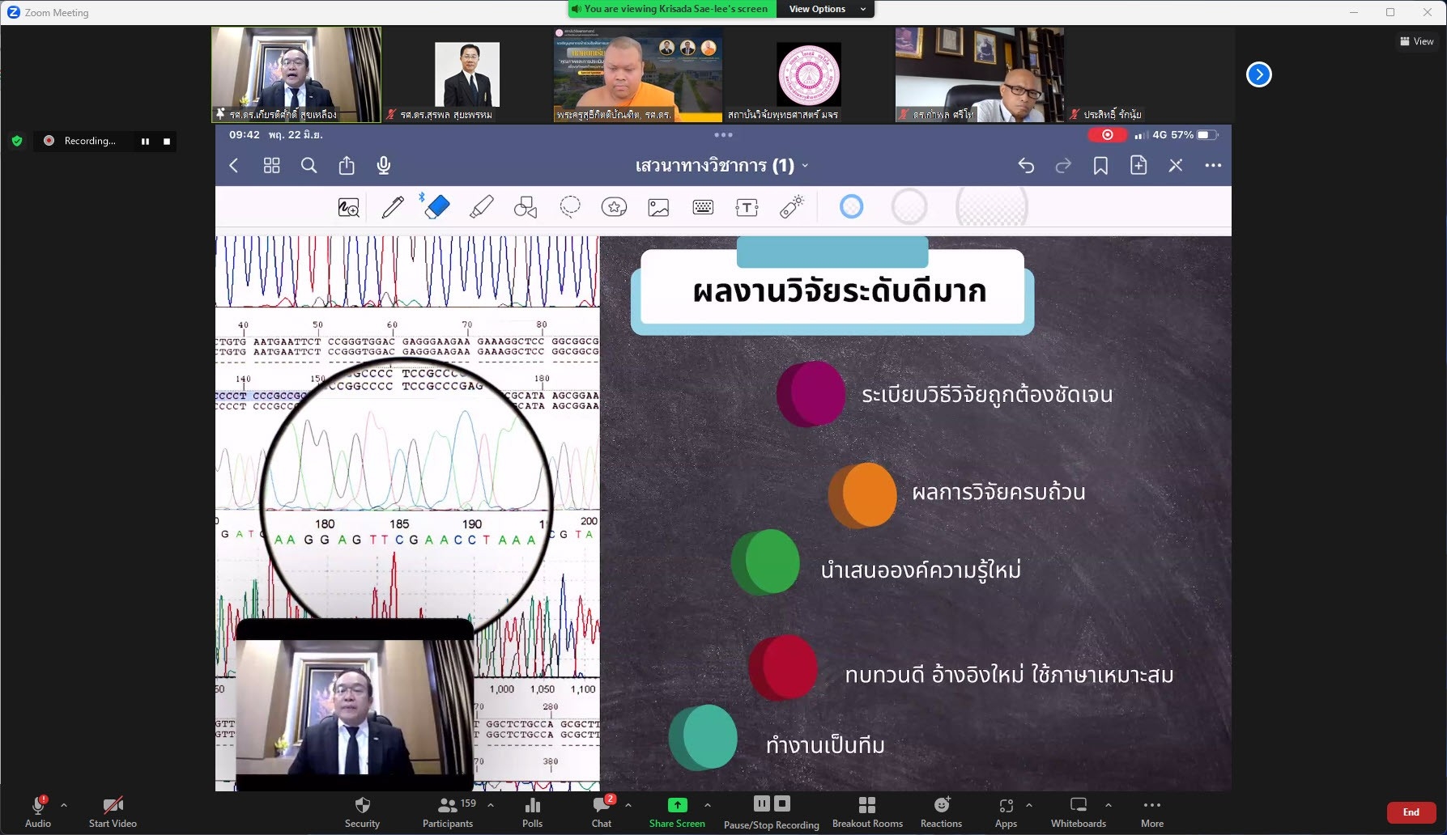Screen dimensions: 1447x835
Task: Unmute using the Audio button
Action: click(x=38, y=812)
